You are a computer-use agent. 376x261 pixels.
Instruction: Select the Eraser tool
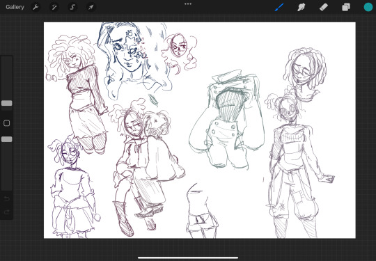coord(324,7)
